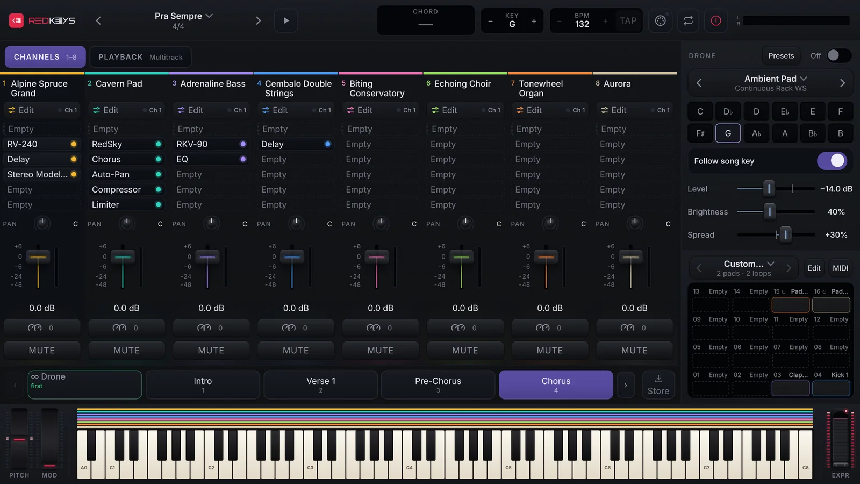Toggle RV-240 effect on Alpine Spruce Grand
860x484 pixels.
(74, 144)
